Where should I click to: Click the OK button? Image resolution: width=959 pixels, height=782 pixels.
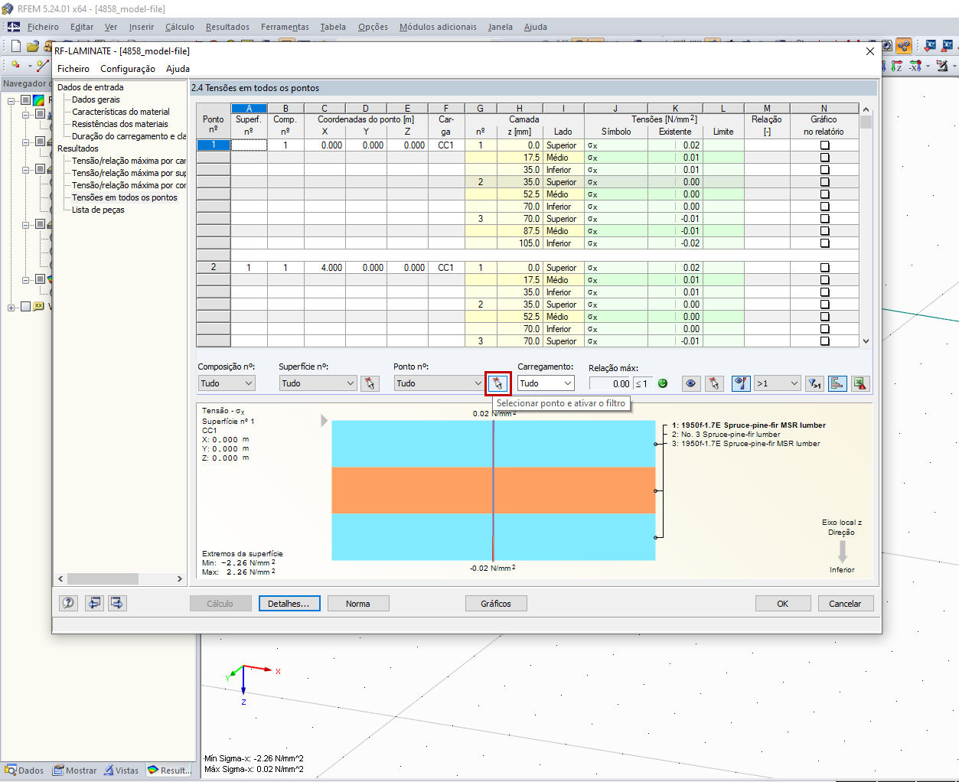(x=783, y=604)
